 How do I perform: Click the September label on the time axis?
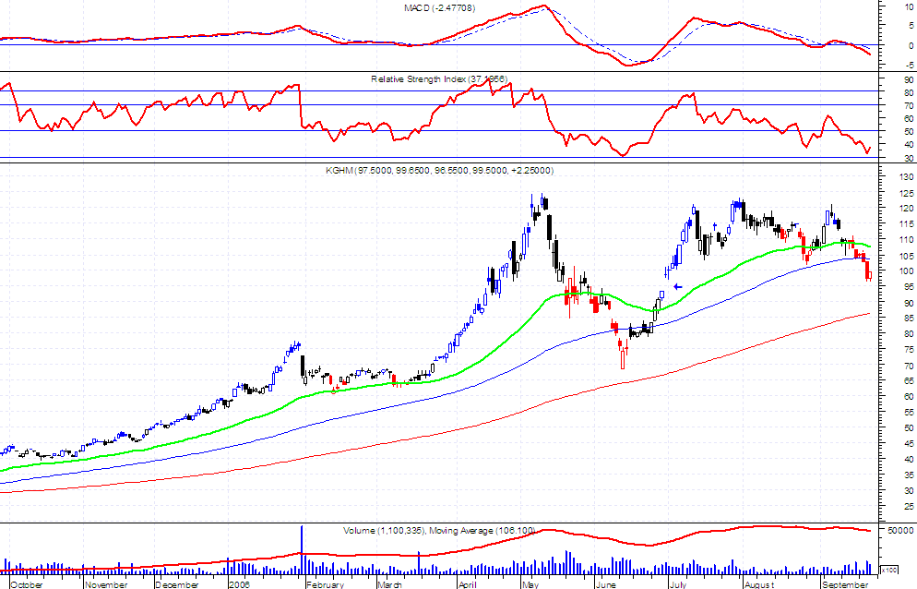coord(844,584)
